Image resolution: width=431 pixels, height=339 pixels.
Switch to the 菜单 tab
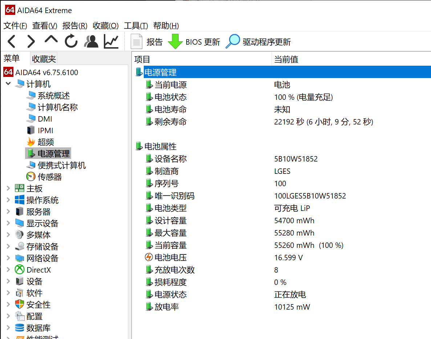[12, 58]
